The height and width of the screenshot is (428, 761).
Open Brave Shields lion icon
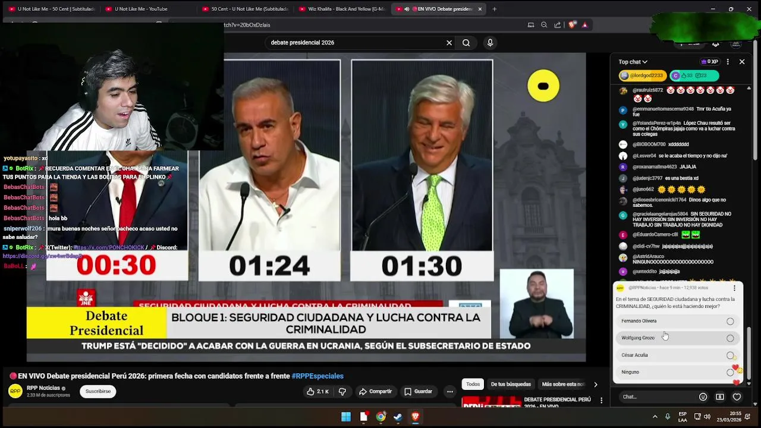point(572,25)
